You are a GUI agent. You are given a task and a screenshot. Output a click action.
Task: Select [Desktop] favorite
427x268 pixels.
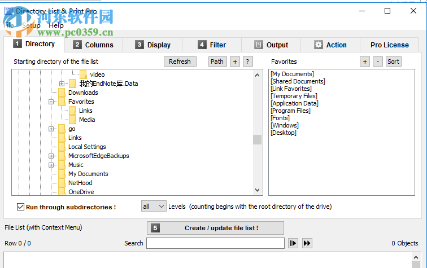(284, 133)
